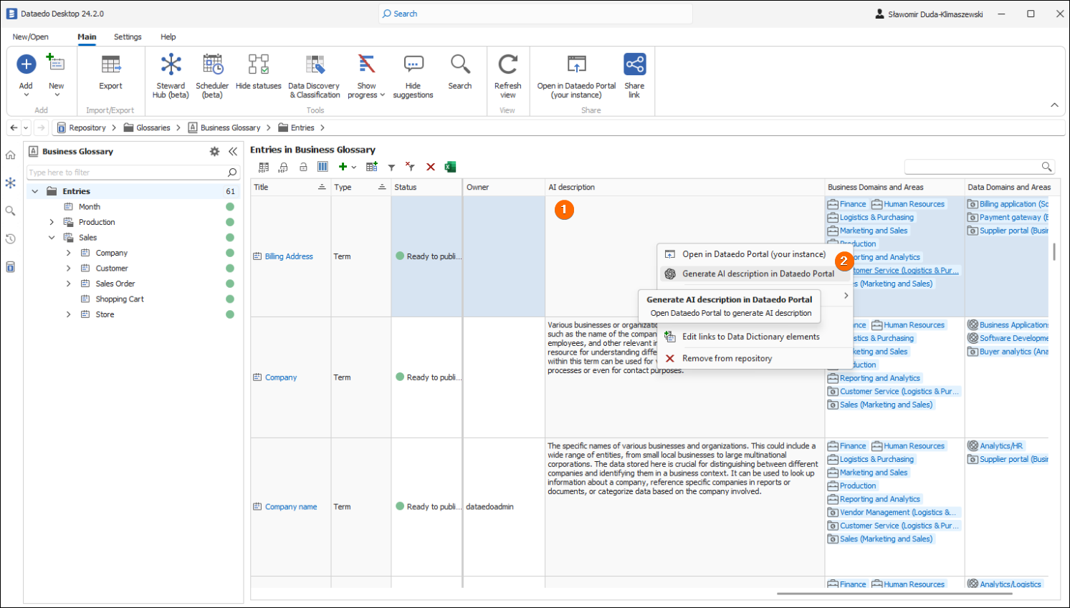
Task: Open the column chooser icon
Action: click(x=323, y=167)
